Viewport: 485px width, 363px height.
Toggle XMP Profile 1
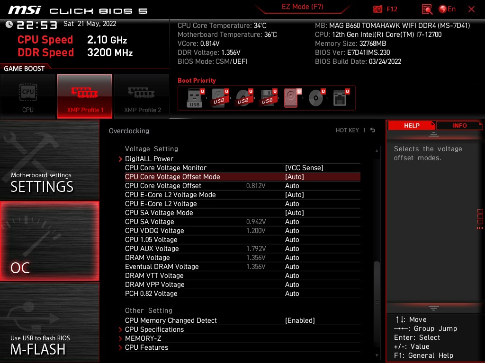[85, 96]
